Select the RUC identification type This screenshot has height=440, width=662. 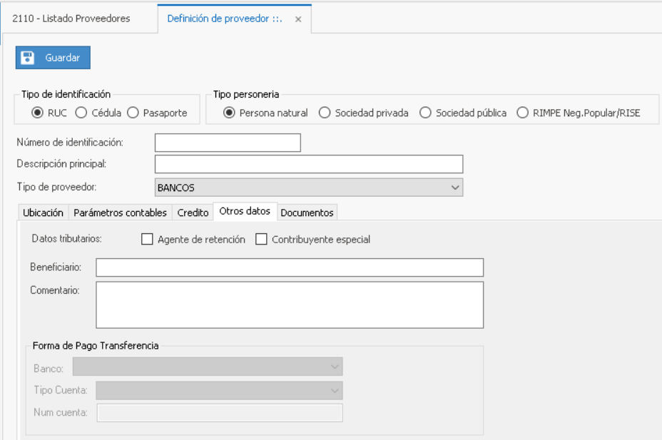tap(38, 113)
